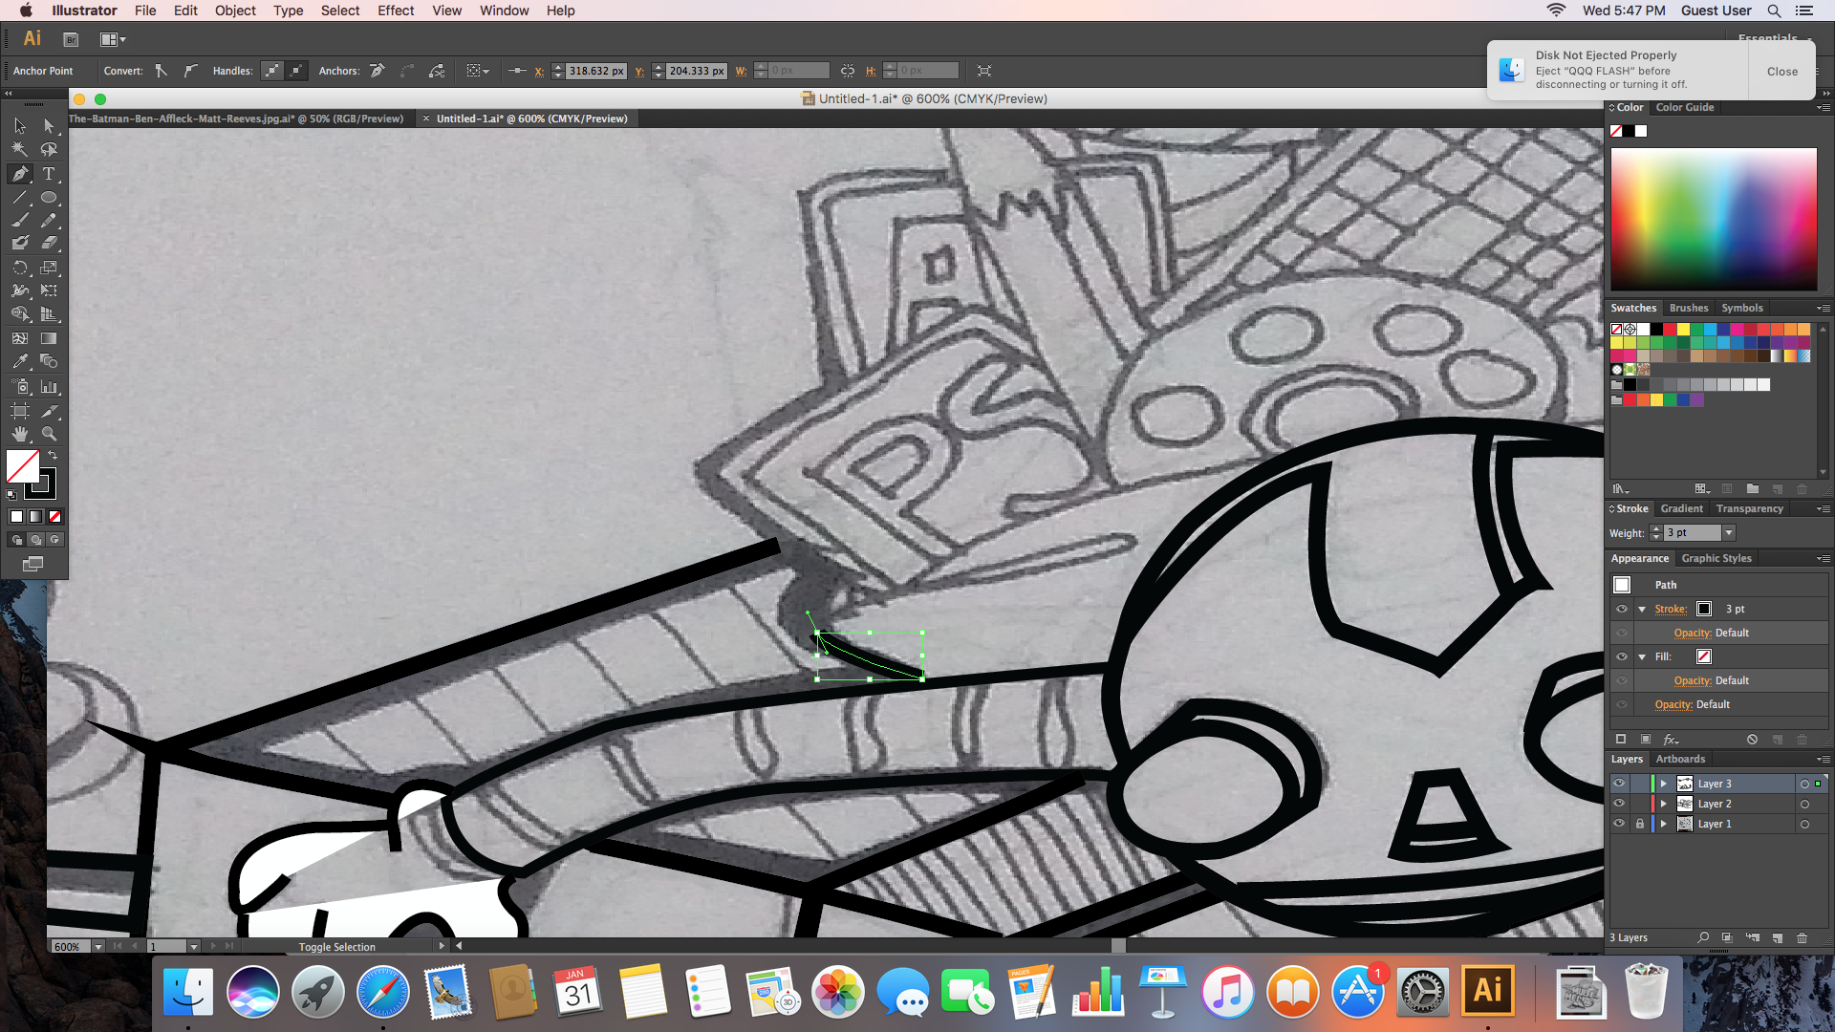Click target circle for Layer 1
The image size is (1835, 1032).
coord(1804,824)
